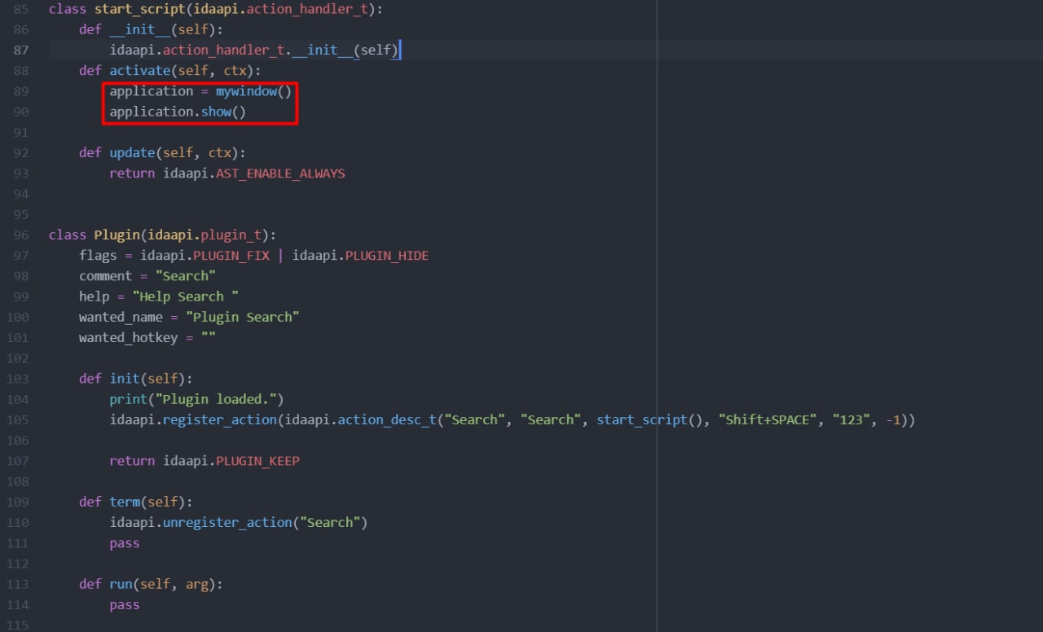Click the ctx parameter on line 88
The width and height of the screenshot is (1043, 632).
pos(235,71)
